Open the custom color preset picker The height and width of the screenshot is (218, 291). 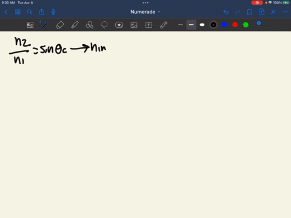pos(256,24)
